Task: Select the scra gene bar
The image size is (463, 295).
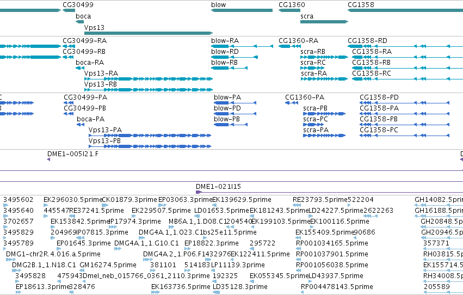Action: [324, 22]
